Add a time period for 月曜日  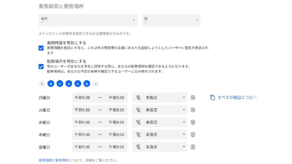(193, 97)
